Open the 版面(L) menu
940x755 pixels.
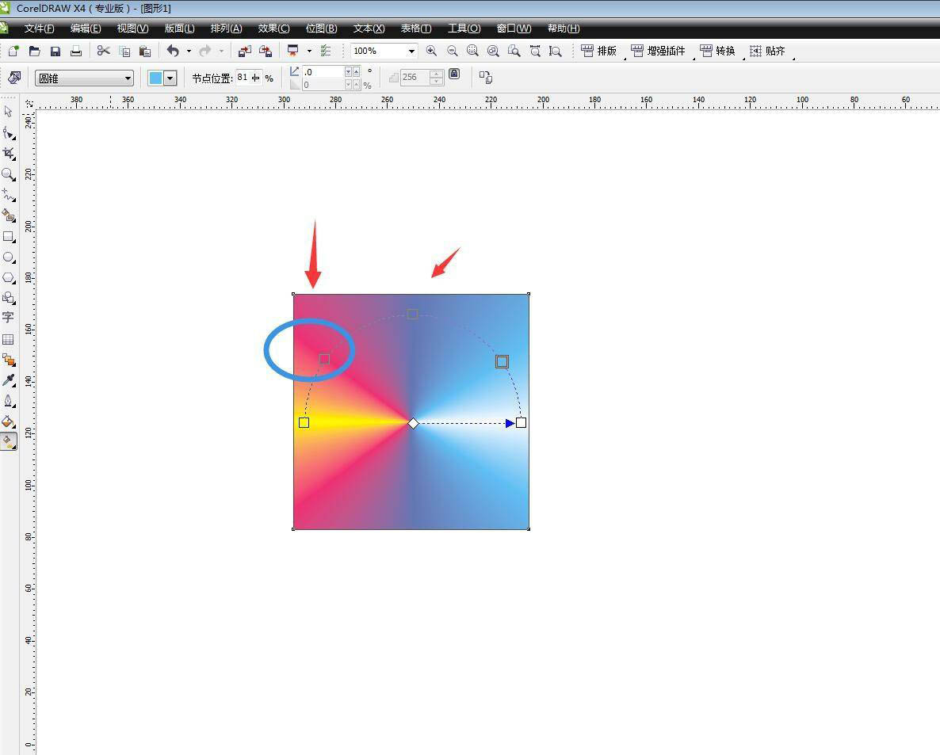tap(179, 29)
